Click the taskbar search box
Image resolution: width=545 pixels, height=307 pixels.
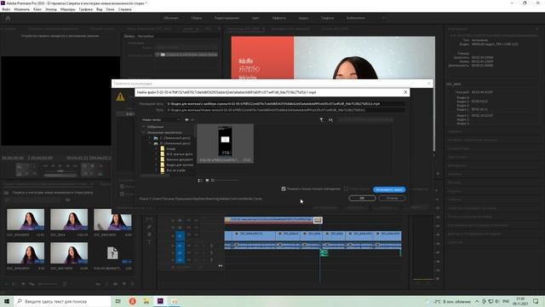point(62,301)
